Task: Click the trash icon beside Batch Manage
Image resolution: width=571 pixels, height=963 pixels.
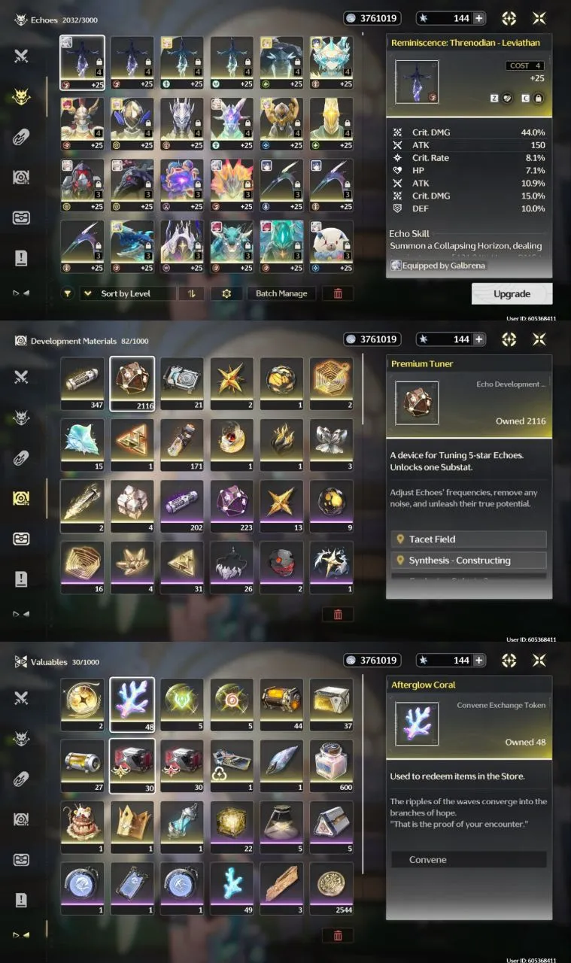Action: [338, 293]
